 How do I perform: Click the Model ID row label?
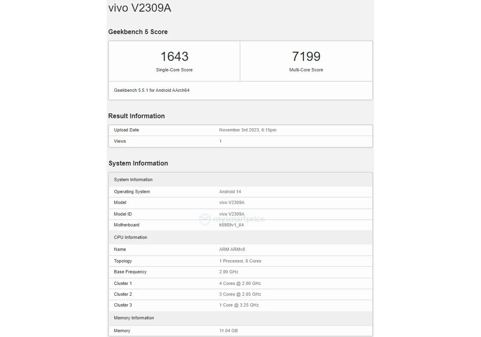coord(123,214)
